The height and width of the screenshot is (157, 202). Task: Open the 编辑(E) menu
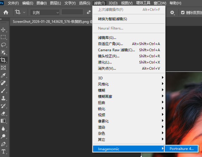(27, 3)
